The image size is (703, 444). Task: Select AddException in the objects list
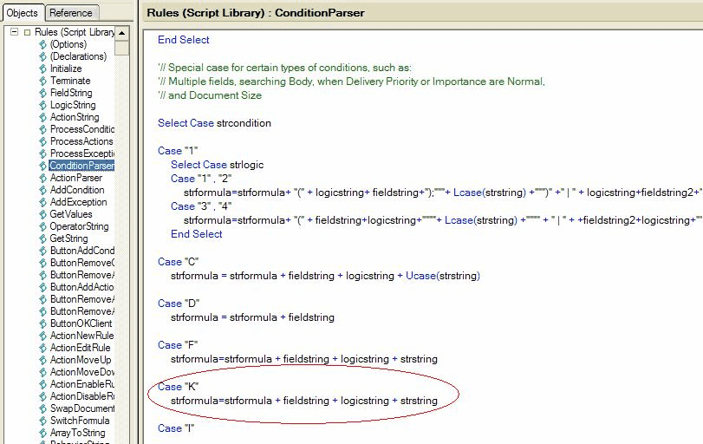tap(79, 202)
